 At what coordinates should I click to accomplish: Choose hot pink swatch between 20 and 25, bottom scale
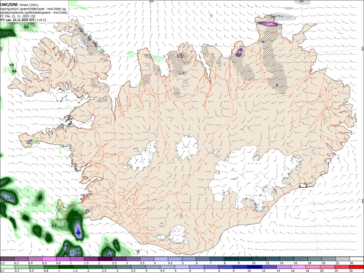(327, 267)
